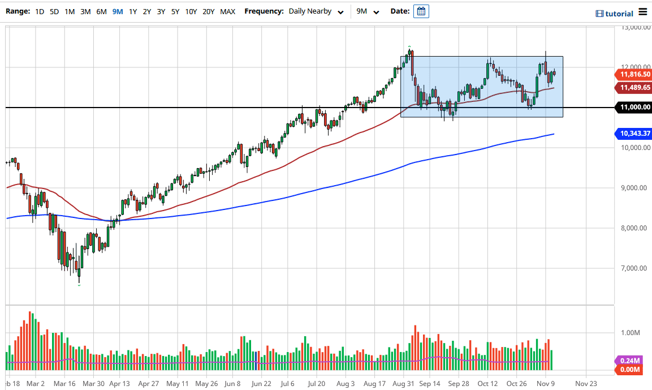Click the blue highlighted consolidation box on chart
Image resolution: width=652 pixels, height=390 pixels.
[x=482, y=86]
